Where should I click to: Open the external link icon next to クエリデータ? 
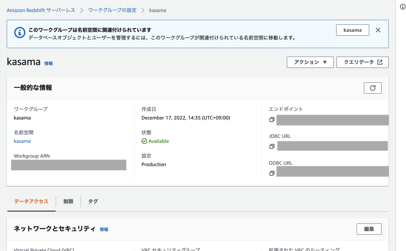pyautogui.click(x=380, y=62)
